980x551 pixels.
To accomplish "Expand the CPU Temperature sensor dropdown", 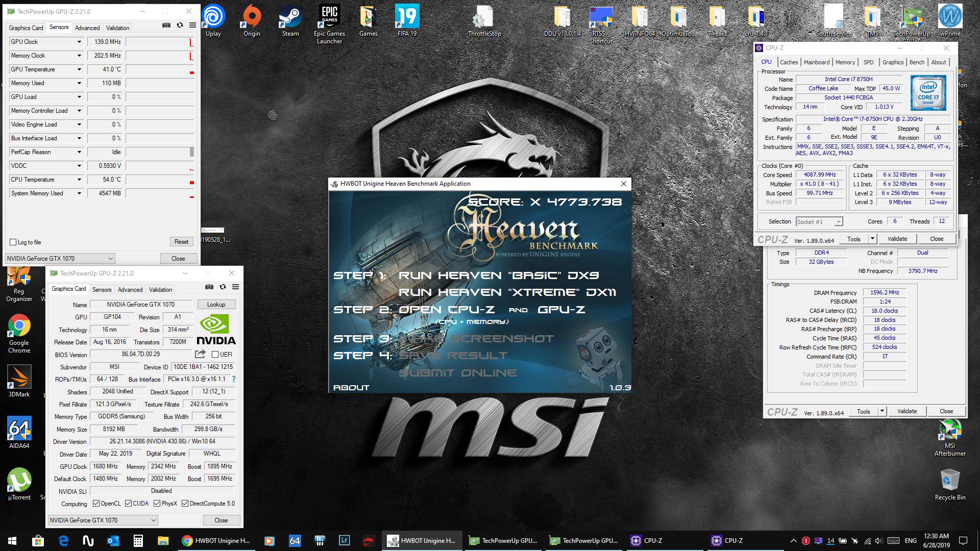I will 79,180.
